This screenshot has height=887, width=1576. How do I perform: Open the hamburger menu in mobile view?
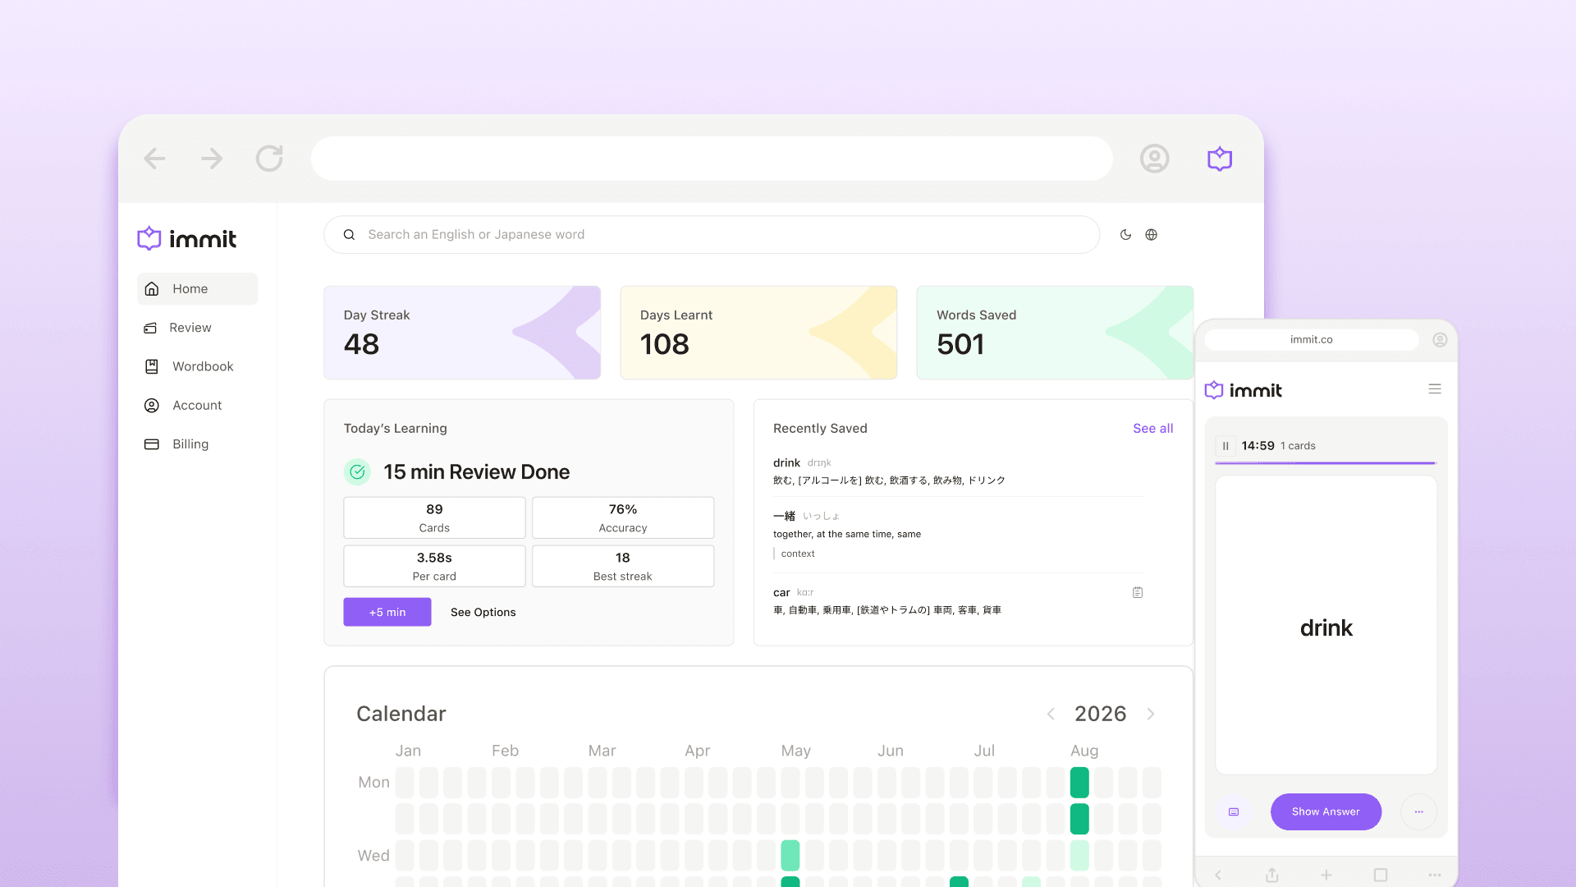tap(1435, 389)
